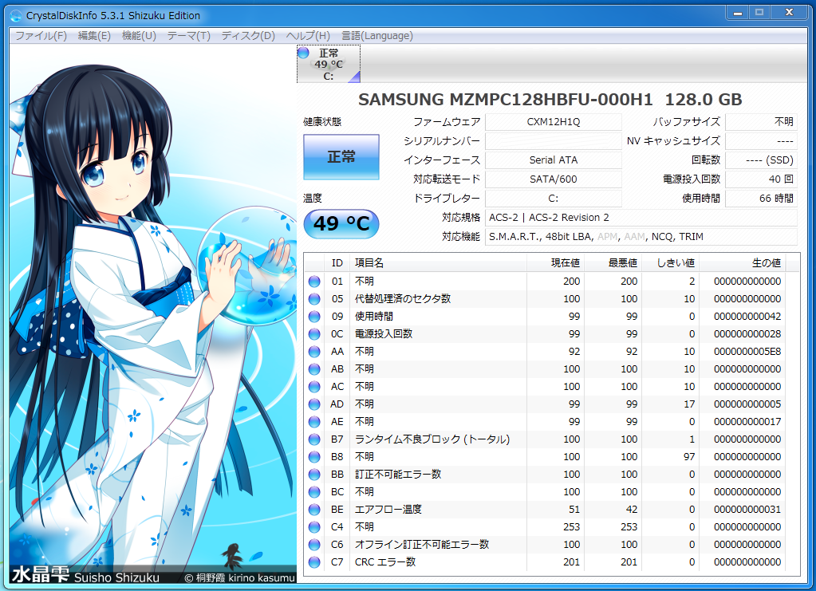This screenshot has width=816, height=591.
Task: Click the 49 °C temperature button
Action: (x=341, y=223)
